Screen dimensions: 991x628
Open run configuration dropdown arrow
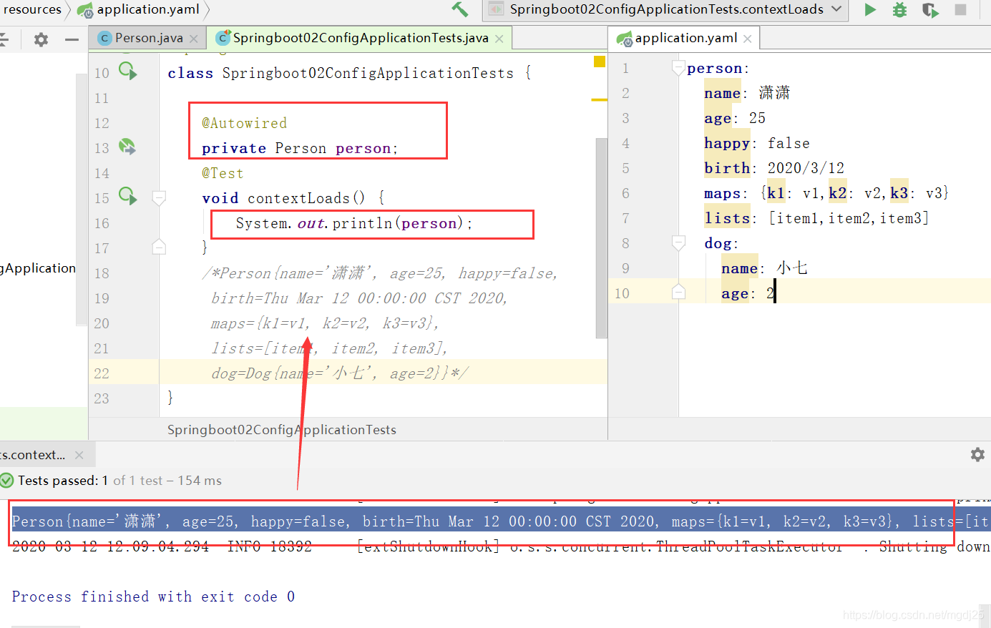click(x=836, y=9)
